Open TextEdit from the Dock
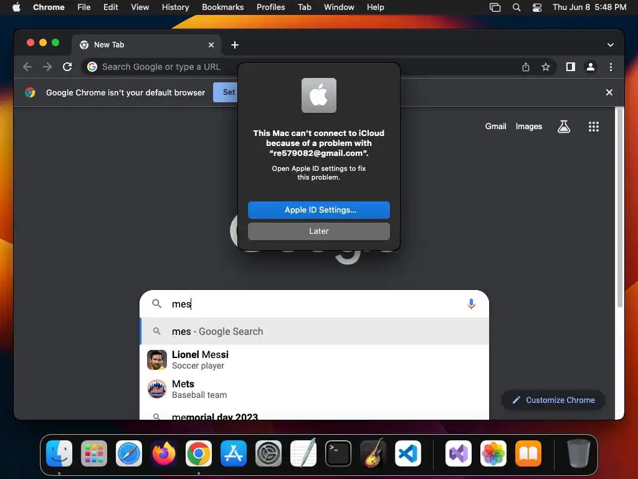The width and height of the screenshot is (638, 479). click(x=303, y=453)
